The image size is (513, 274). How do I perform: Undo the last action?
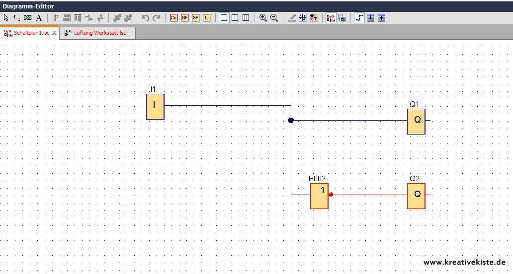coord(145,18)
